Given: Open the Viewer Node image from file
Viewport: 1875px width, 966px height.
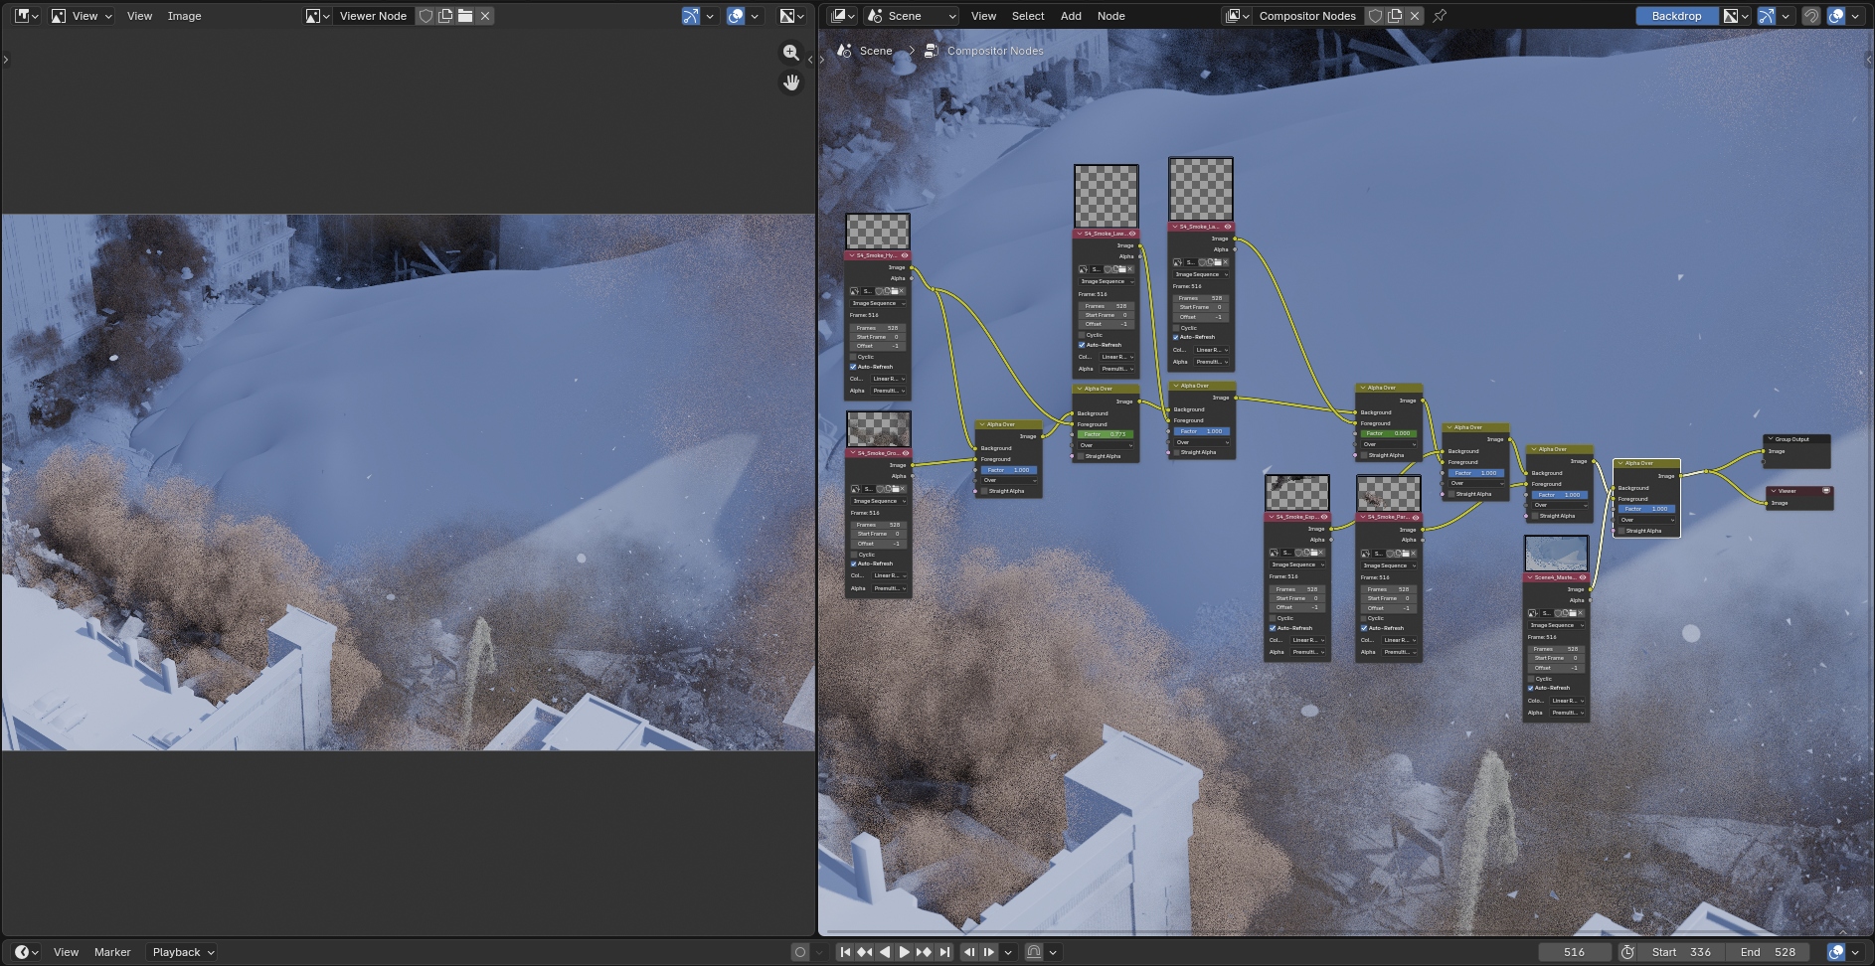Looking at the screenshot, I should (465, 16).
